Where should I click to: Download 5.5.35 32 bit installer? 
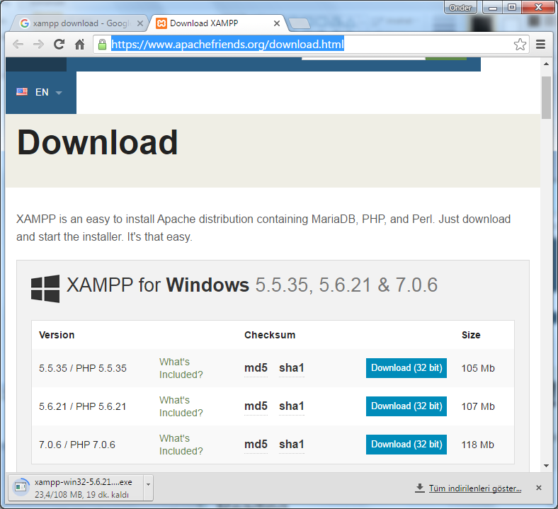(406, 368)
